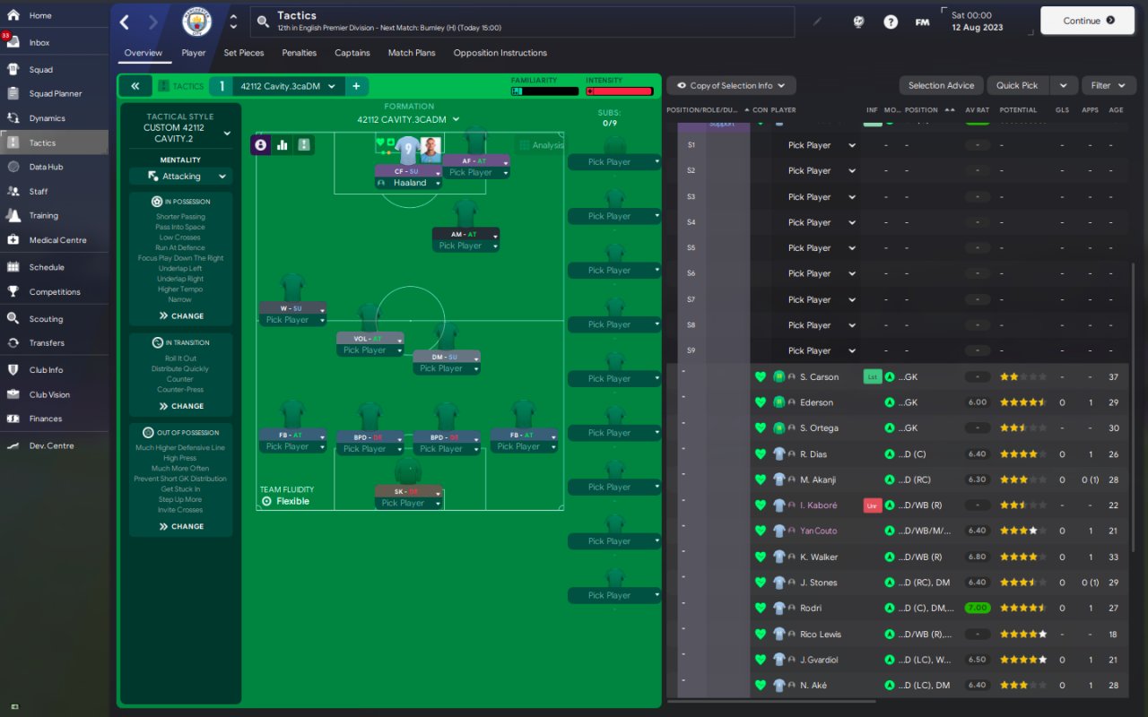Open the Finances icon in sidebar

pos(13,419)
